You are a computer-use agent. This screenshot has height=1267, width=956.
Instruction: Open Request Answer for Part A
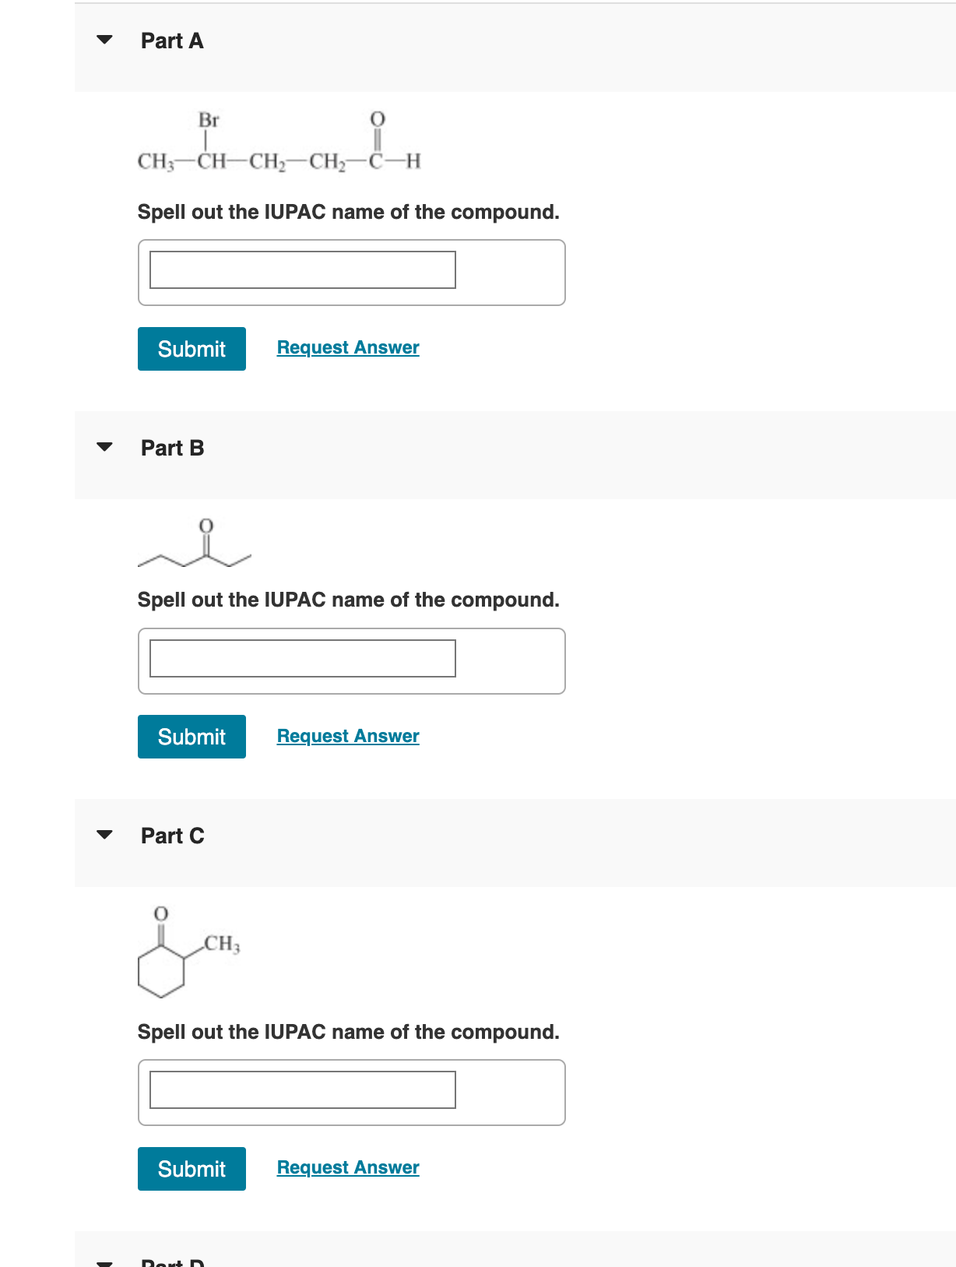(x=347, y=347)
